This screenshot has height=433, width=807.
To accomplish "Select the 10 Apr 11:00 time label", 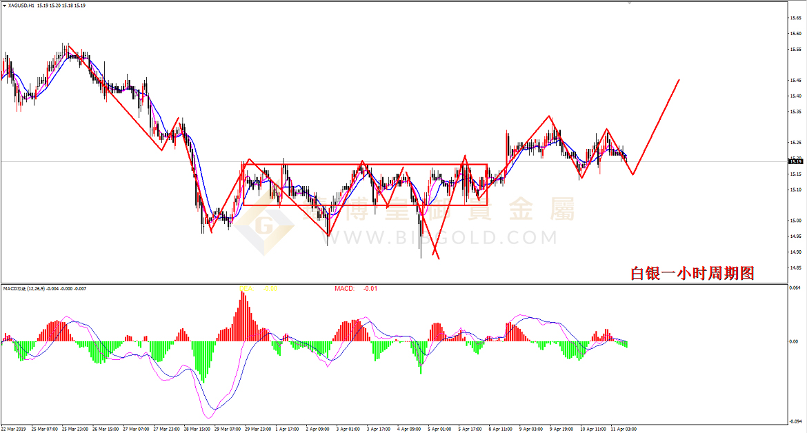I will click(x=593, y=429).
